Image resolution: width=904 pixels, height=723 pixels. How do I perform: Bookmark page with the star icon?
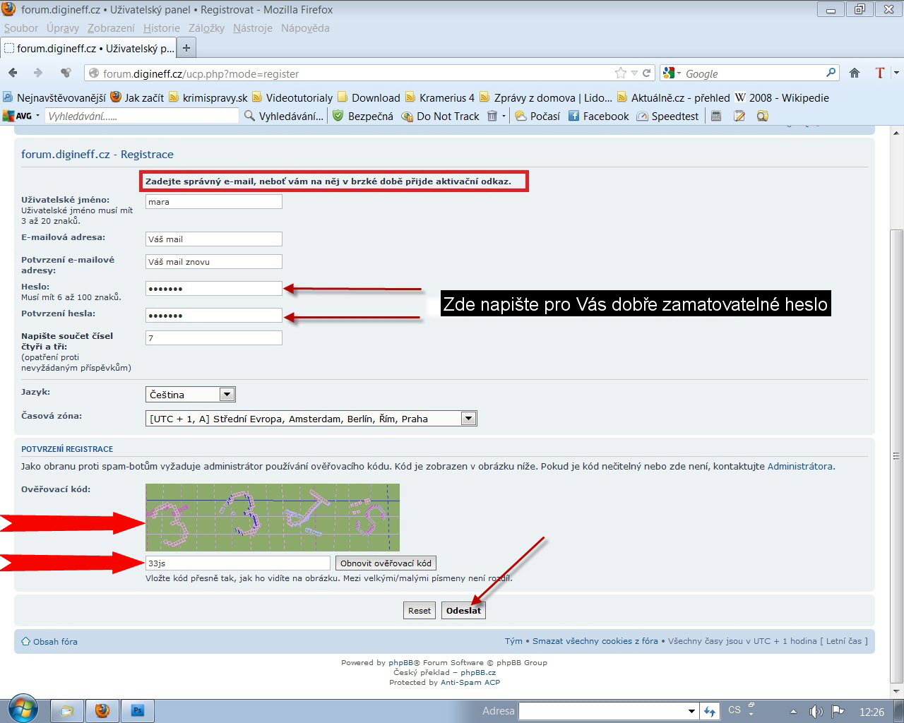620,73
